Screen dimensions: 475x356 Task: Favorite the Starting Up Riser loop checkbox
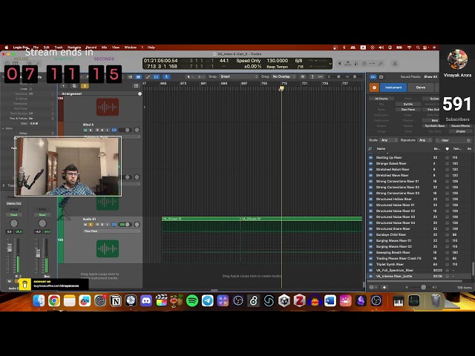click(x=447, y=158)
